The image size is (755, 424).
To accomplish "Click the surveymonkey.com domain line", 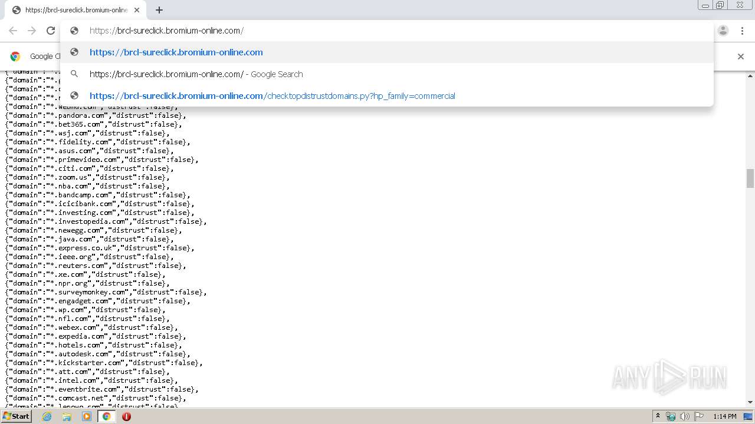I will [x=106, y=292].
